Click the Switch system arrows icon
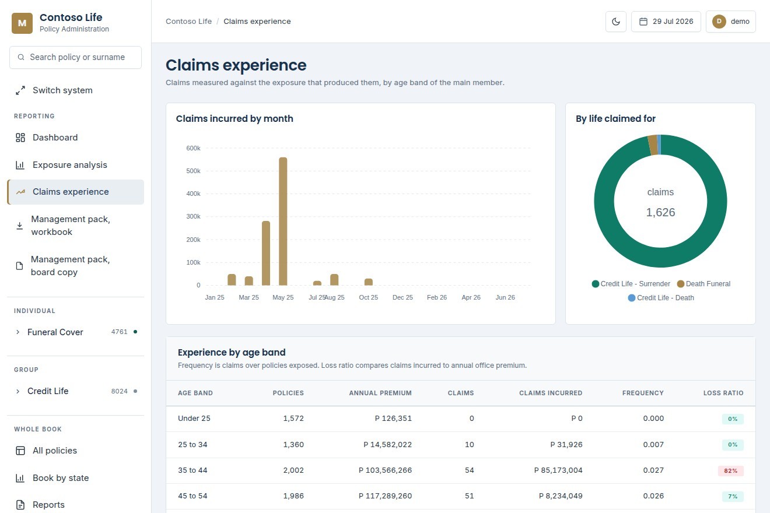 coord(20,90)
